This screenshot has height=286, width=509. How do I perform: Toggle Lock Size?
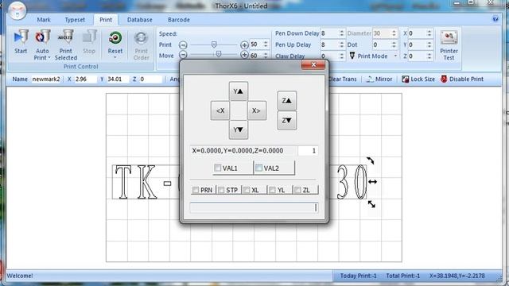coord(418,79)
